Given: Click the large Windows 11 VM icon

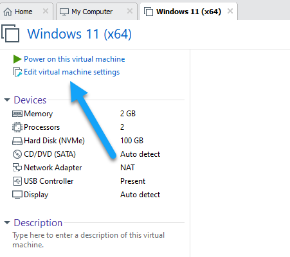Looking at the screenshot, I should pos(10,33).
